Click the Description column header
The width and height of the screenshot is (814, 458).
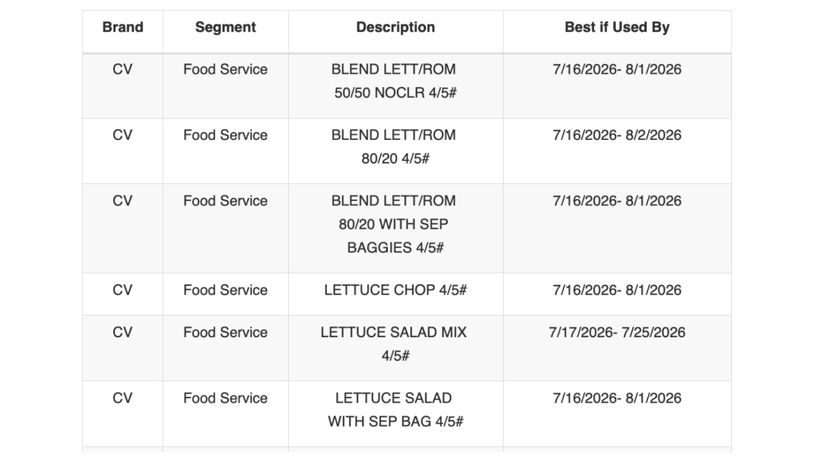[x=396, y=27]
